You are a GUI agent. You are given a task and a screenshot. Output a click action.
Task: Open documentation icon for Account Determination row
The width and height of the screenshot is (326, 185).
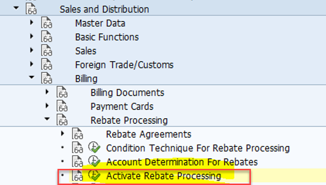(77, 162)
